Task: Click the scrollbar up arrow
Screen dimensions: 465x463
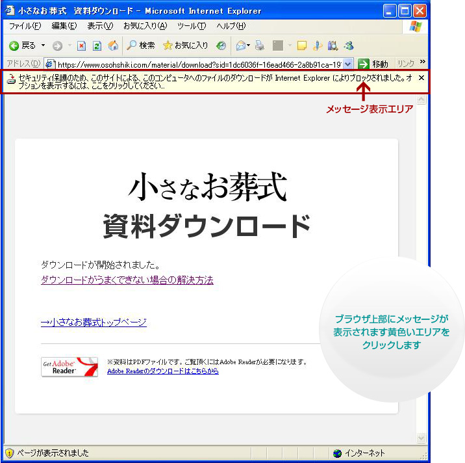Action: 421,99
